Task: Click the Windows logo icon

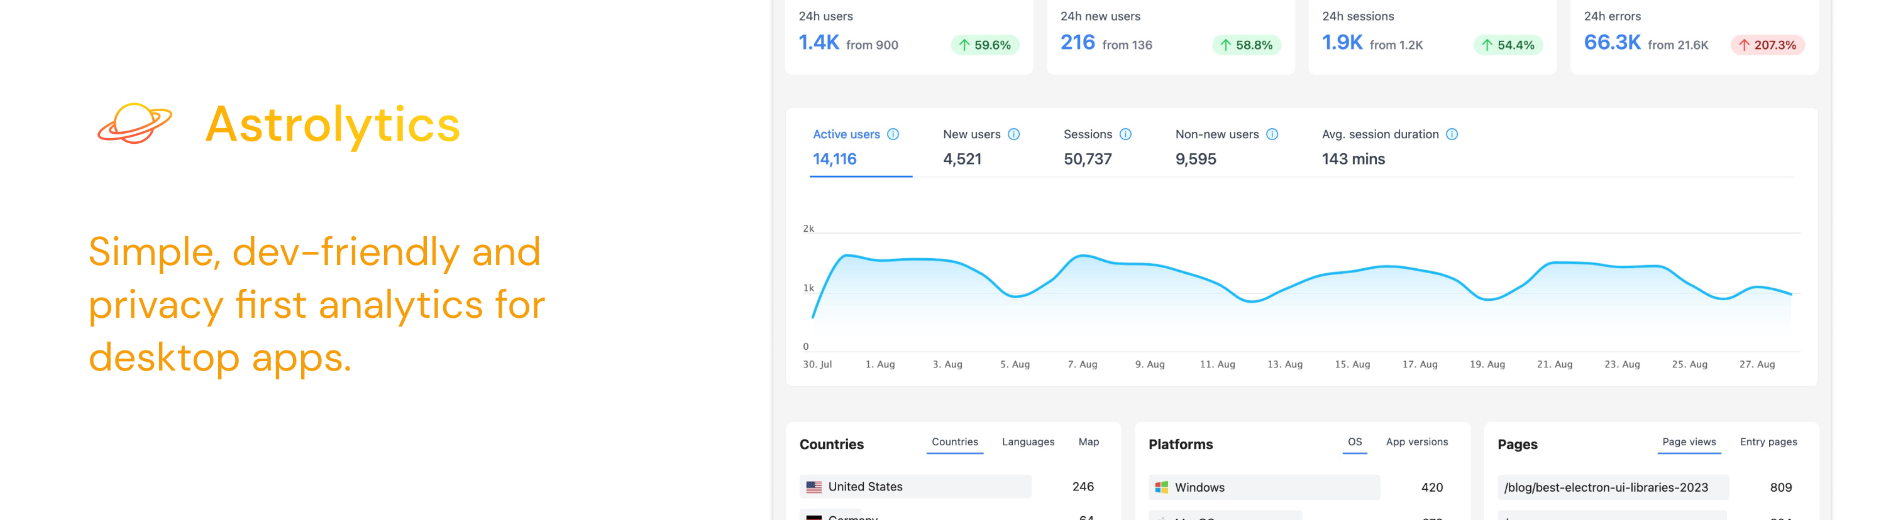Action: [1161, 487]
